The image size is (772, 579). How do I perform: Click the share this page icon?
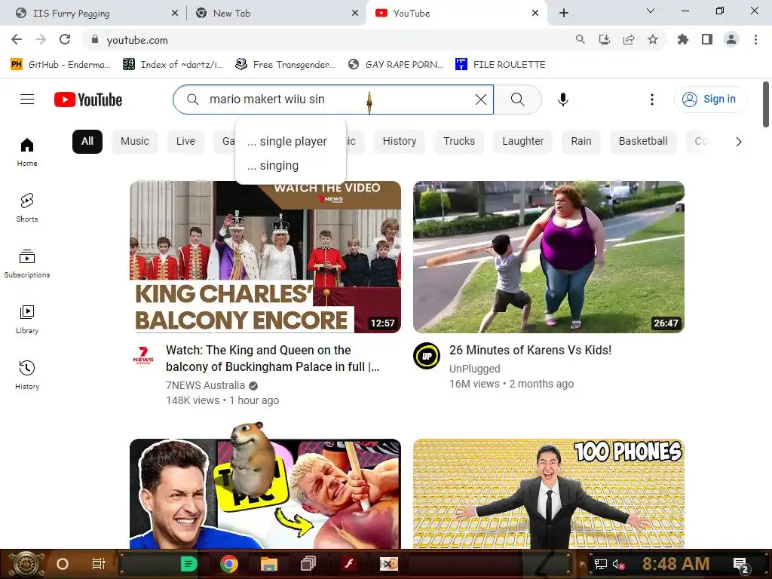pyautogui.click(x=629, y=39)
